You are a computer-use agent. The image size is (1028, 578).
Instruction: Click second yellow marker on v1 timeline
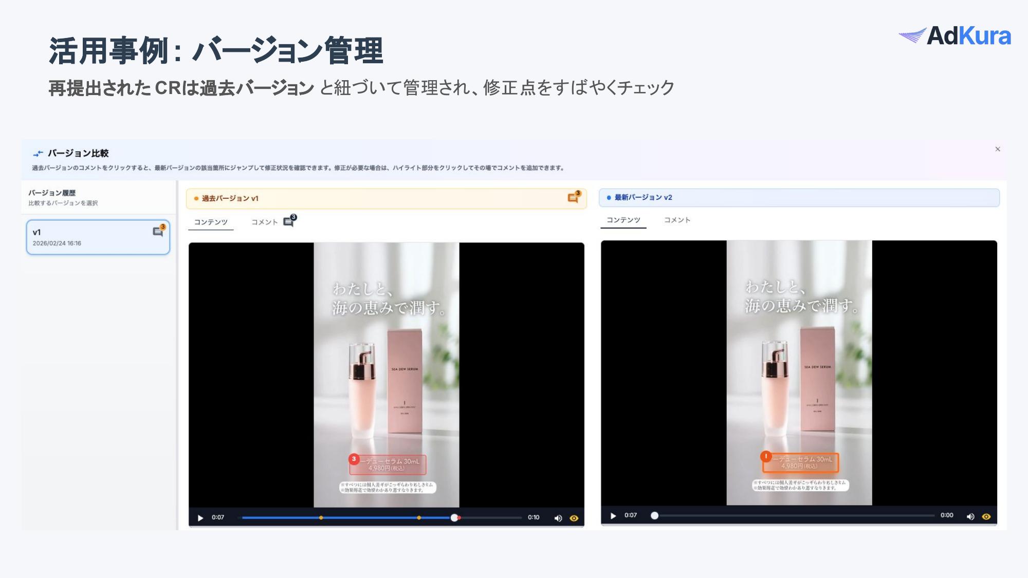click(419, 518)
